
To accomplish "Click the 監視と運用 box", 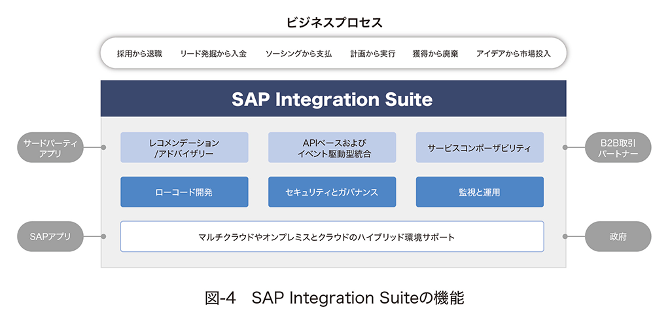I will pyautogui.click(x=480, y=192).
